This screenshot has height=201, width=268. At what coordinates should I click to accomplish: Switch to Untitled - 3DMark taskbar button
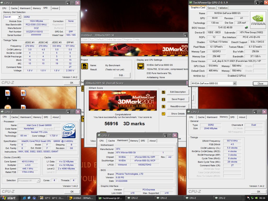pos(81,198)
